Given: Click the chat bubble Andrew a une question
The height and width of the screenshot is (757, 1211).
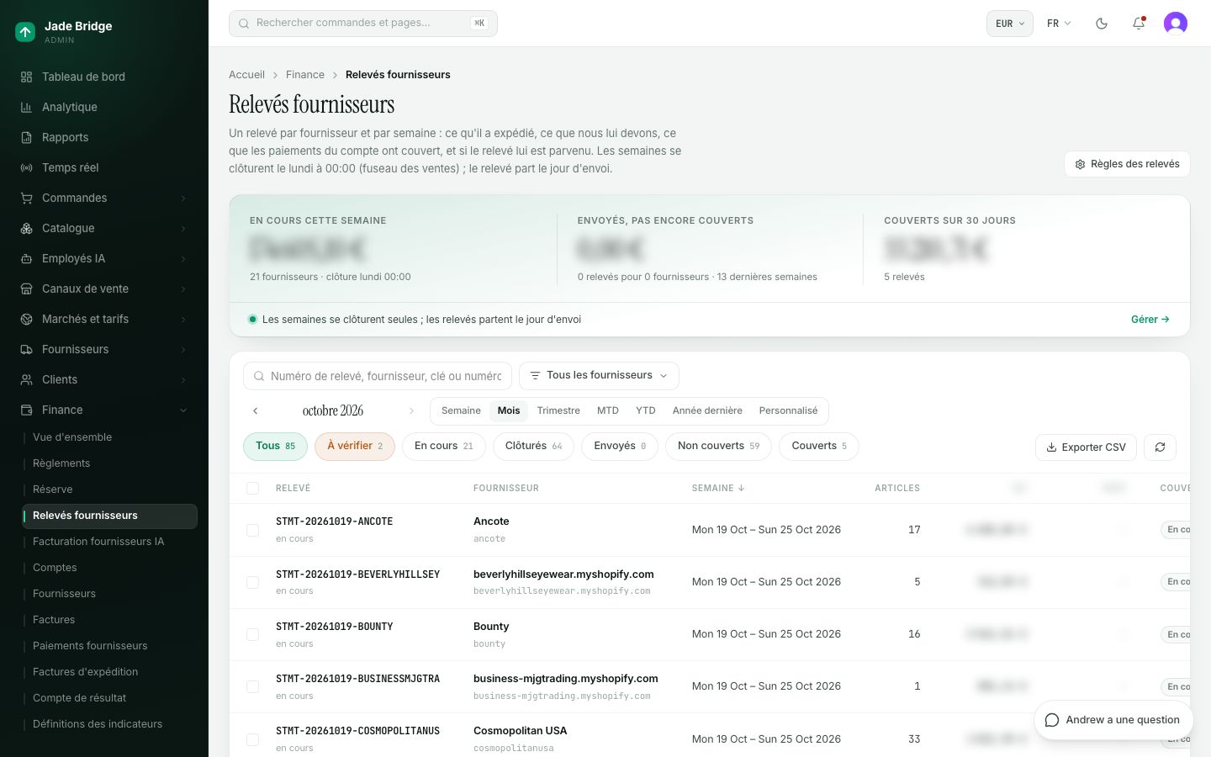Looking at the screenshot, I should tap(1112, 720).
